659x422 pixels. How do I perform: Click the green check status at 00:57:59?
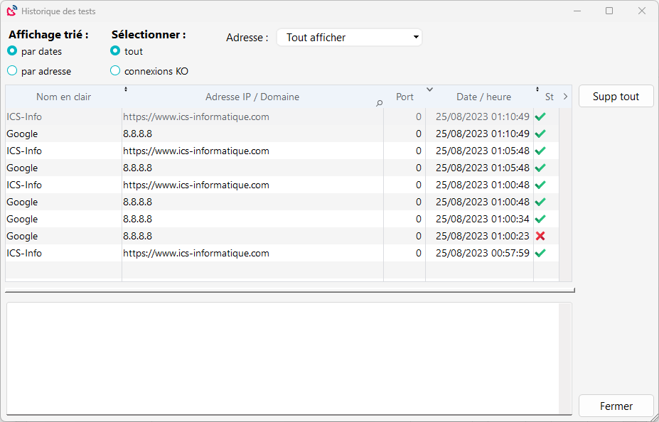540,253
